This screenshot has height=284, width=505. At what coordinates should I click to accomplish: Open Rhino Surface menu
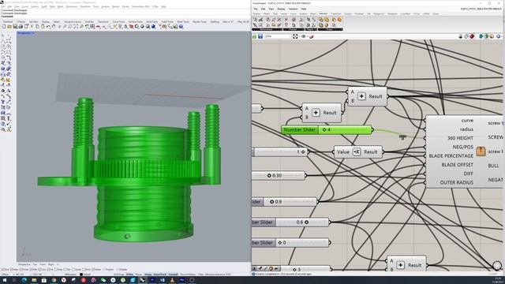click(35, 6)
